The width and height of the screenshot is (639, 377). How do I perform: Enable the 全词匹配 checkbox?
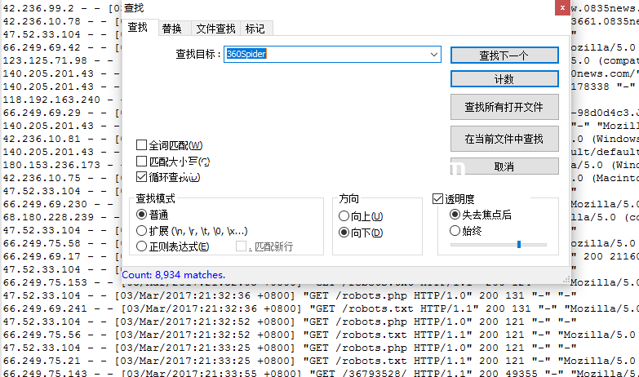tap(142, 145)
